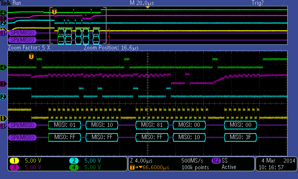
Task: Select MISO: FF packet below MOSI: 10
Action: (x=102, y=137)
